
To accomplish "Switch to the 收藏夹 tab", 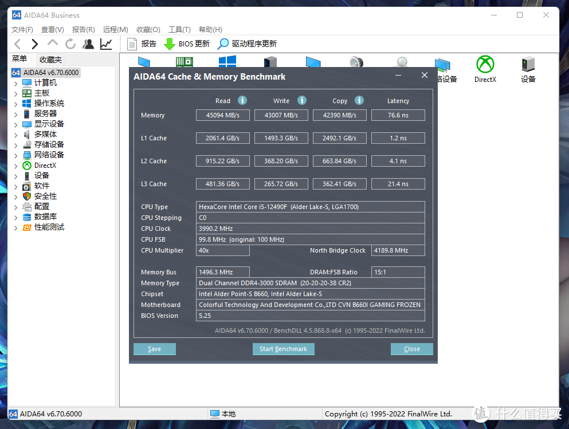I will [50, 60].
